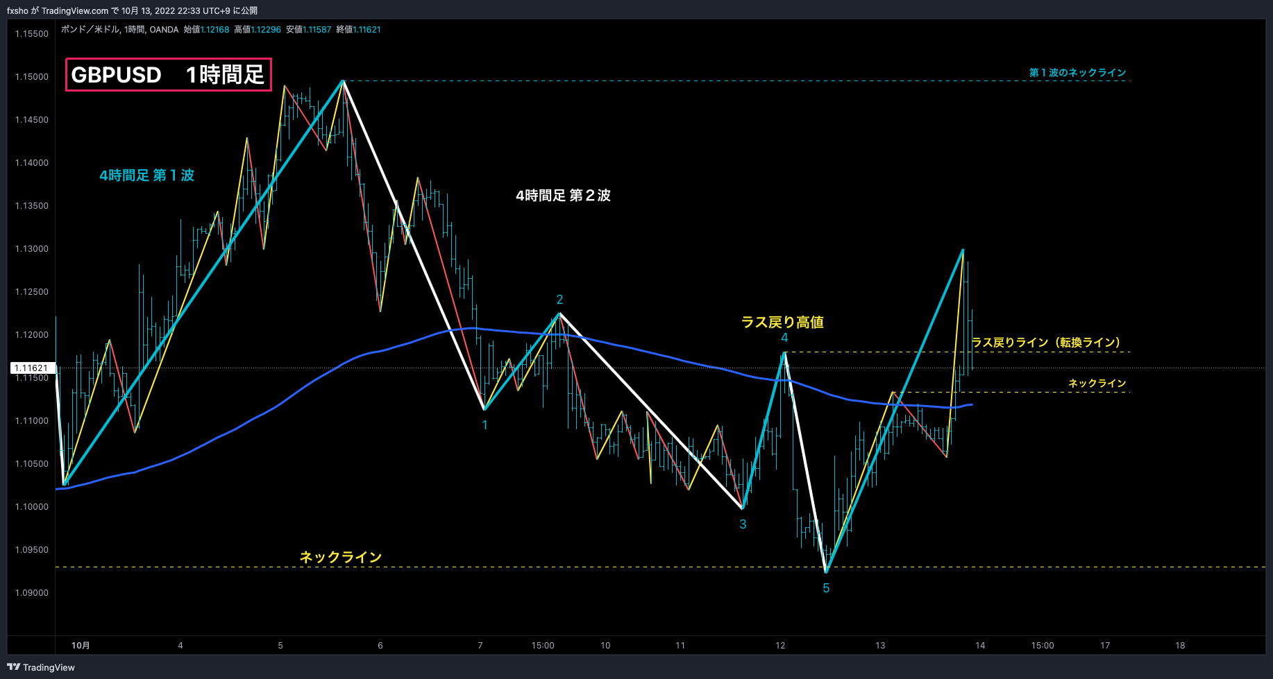Click the 4時間足 第１波 label
Image resolution: width=1273 pixels, height=679 pixels.
click(146, 175)
